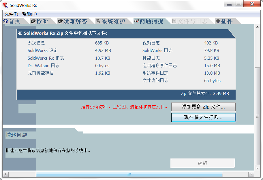This screenshot has width=263, height=180.
Task: Select the 问题捕捉 tab
Action: pyautogui.click(x=151, y=21)
